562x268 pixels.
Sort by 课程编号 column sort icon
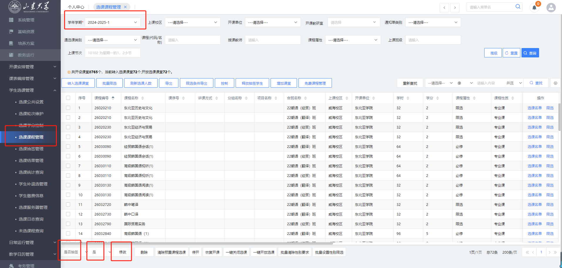pyautogui.click(x=113, y=98)
